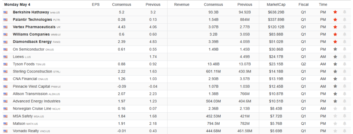353x134 pixels.
Task: Open Williams Companies company link
Action: coord(31,34)
